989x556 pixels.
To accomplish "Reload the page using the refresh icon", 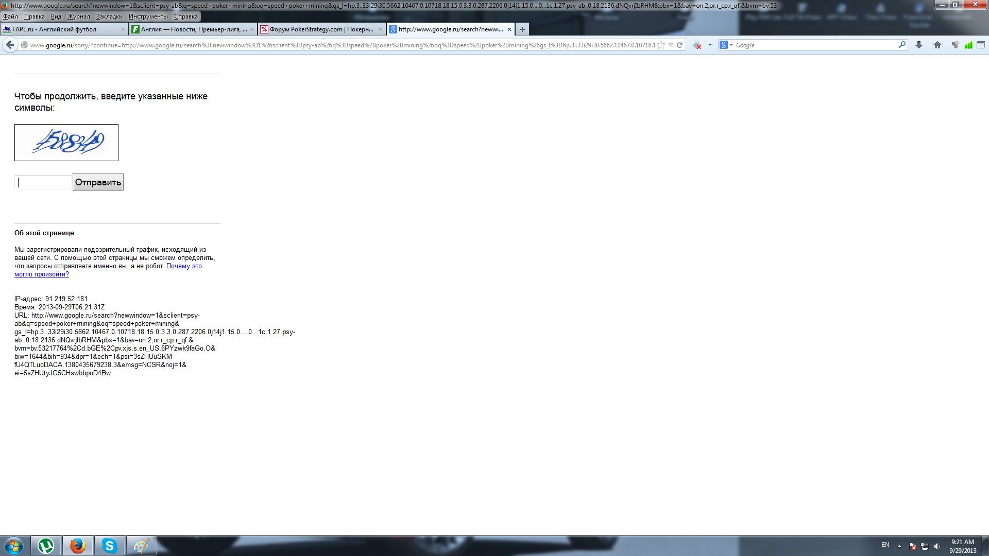I will click(679, 45).
